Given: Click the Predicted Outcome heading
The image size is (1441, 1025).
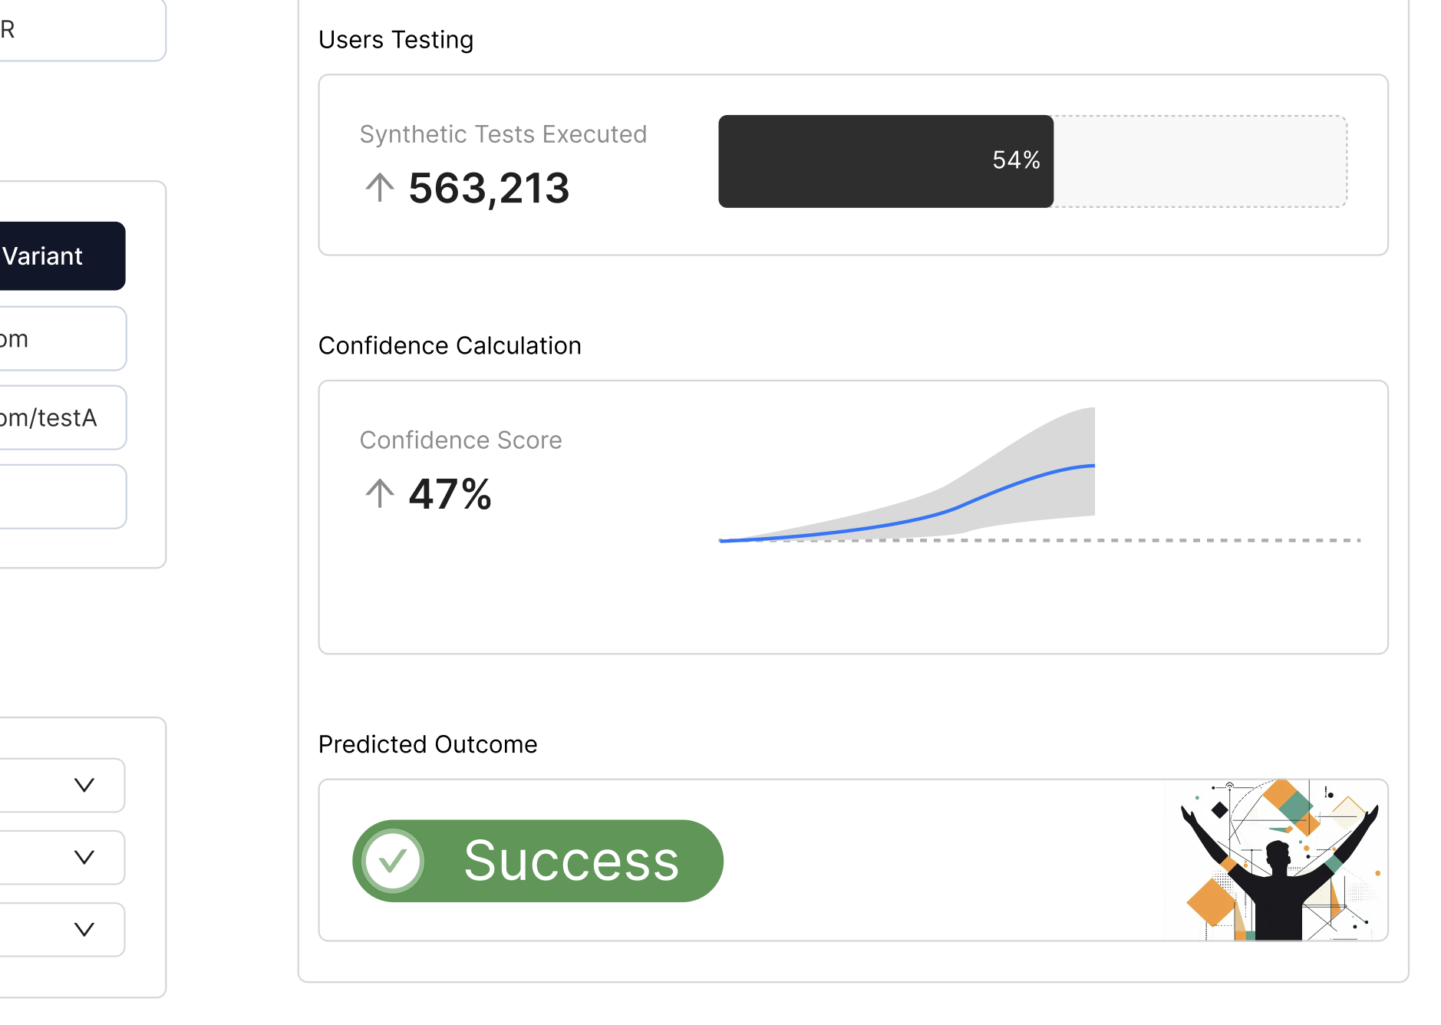Looking at the screenshot, I should (x=427, y=744).
